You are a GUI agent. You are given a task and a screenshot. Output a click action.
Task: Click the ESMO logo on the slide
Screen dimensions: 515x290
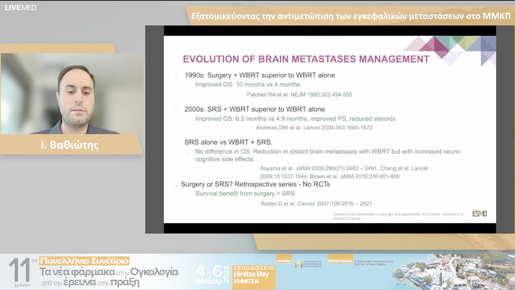(479, 214)
